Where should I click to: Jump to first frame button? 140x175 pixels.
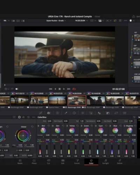tap(50, 89)
